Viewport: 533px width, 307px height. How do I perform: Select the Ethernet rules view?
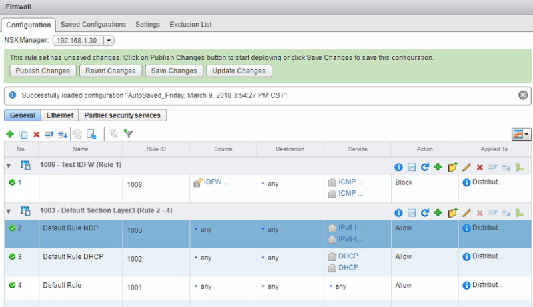point(59,115)
